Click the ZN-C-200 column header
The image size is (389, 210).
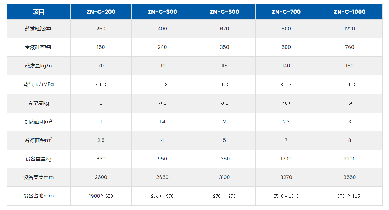click(x=101, y=12)
